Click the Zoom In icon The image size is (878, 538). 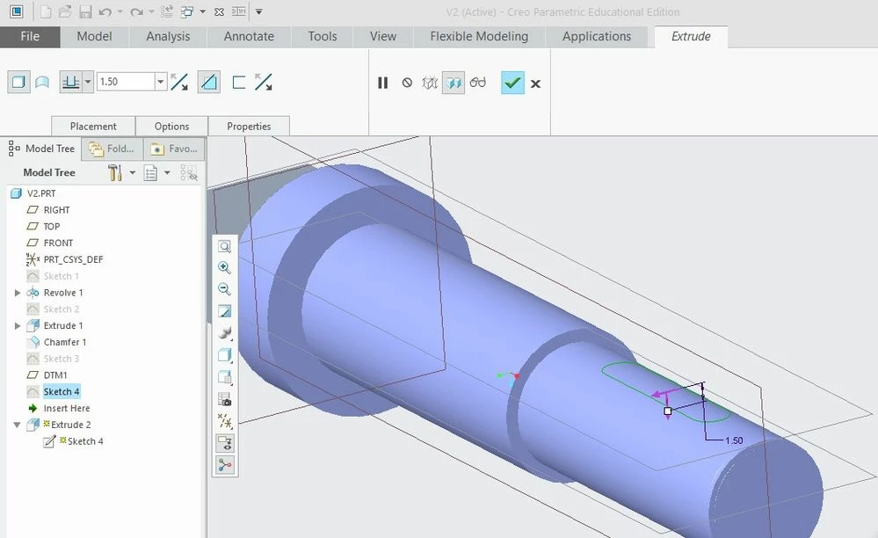pyautogui.click(x=224, y=267)
